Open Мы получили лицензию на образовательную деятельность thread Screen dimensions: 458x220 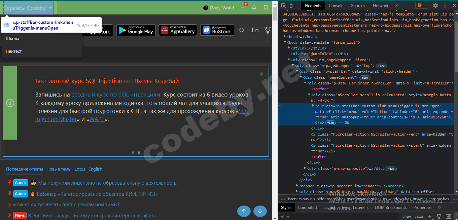point(108,183)
